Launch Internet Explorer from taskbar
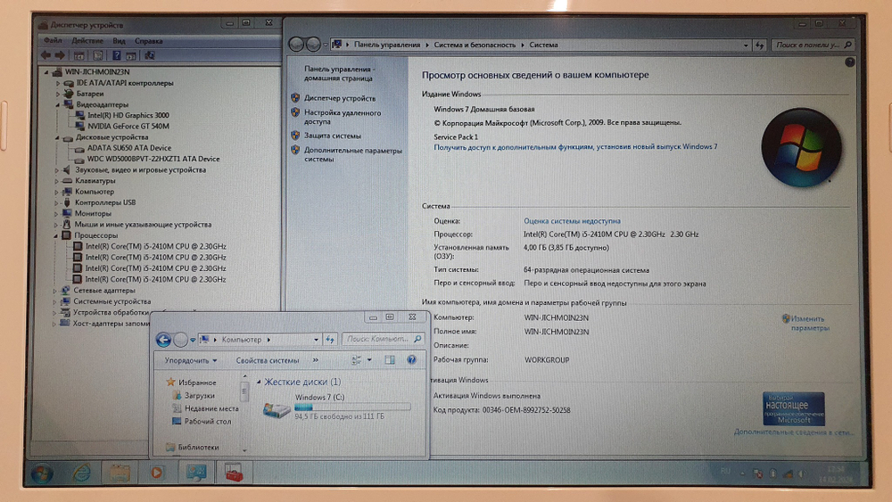 point(81,473)
